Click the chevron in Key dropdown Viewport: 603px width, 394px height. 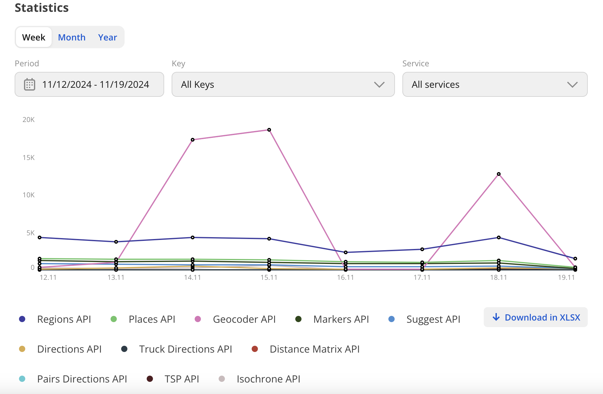click(x=379, y=85)
